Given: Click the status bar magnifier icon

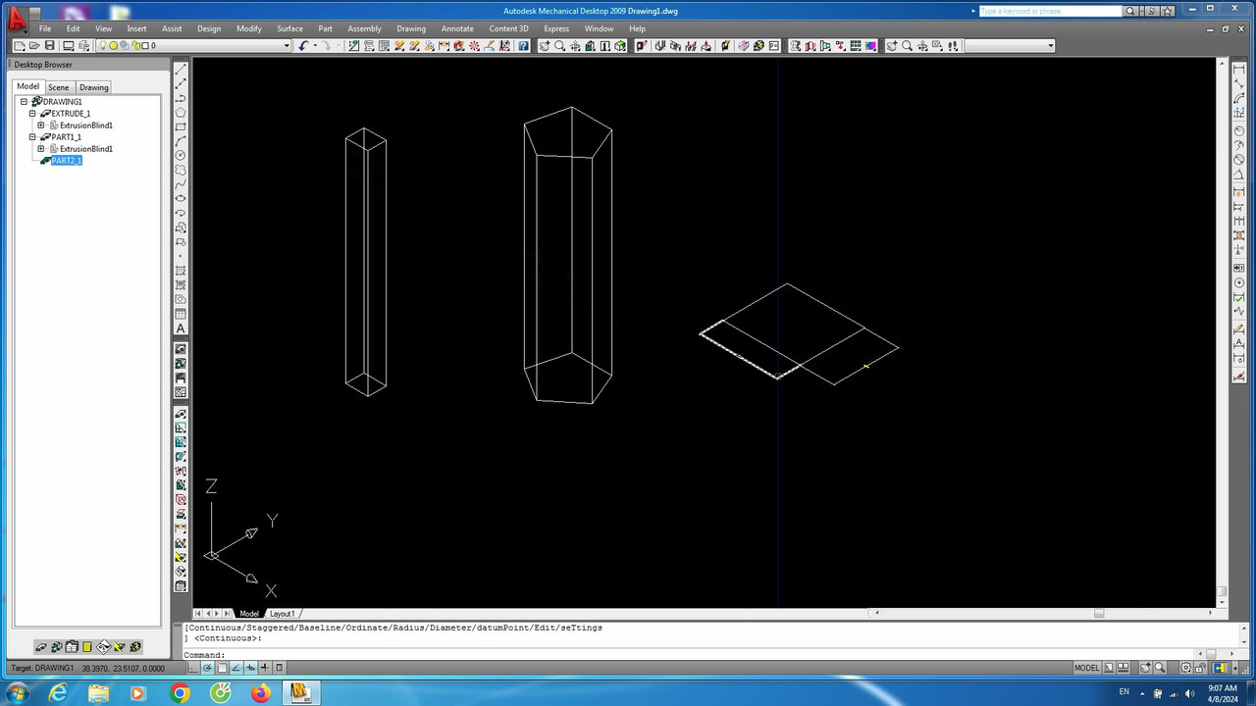Looking at the screenshot, I should [1160, 668].
